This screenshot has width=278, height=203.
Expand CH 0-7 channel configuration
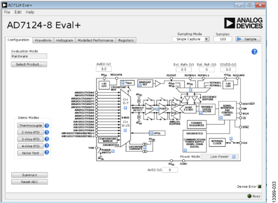(x=125, y=108)
